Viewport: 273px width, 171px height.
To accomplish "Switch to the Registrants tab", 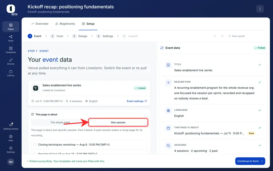I will [x=65, y=24].
